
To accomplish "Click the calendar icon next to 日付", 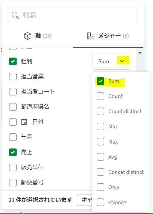I will tap(24, 122).
